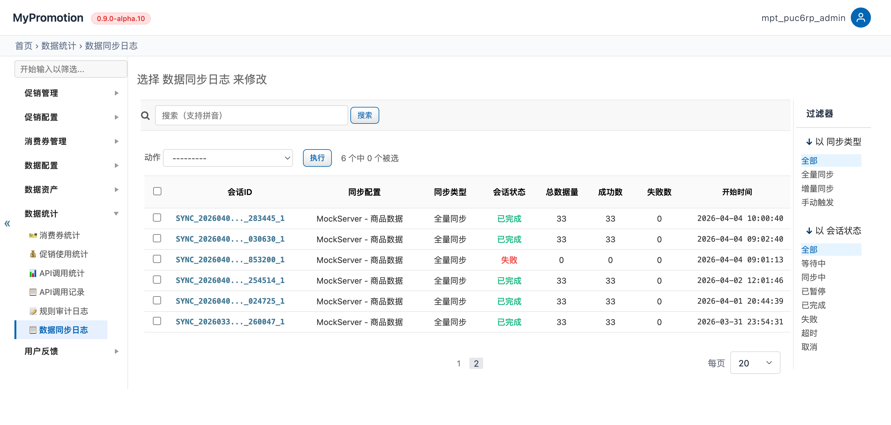This screenshot has height=425, width=891.
Task: Sort by 会话ID column header
Action: tap(240, 192)
